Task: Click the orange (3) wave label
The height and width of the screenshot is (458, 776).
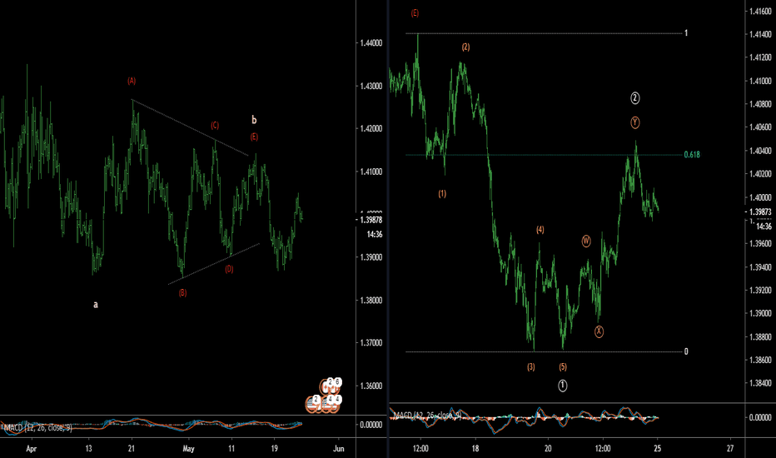Action: [530, 367]
